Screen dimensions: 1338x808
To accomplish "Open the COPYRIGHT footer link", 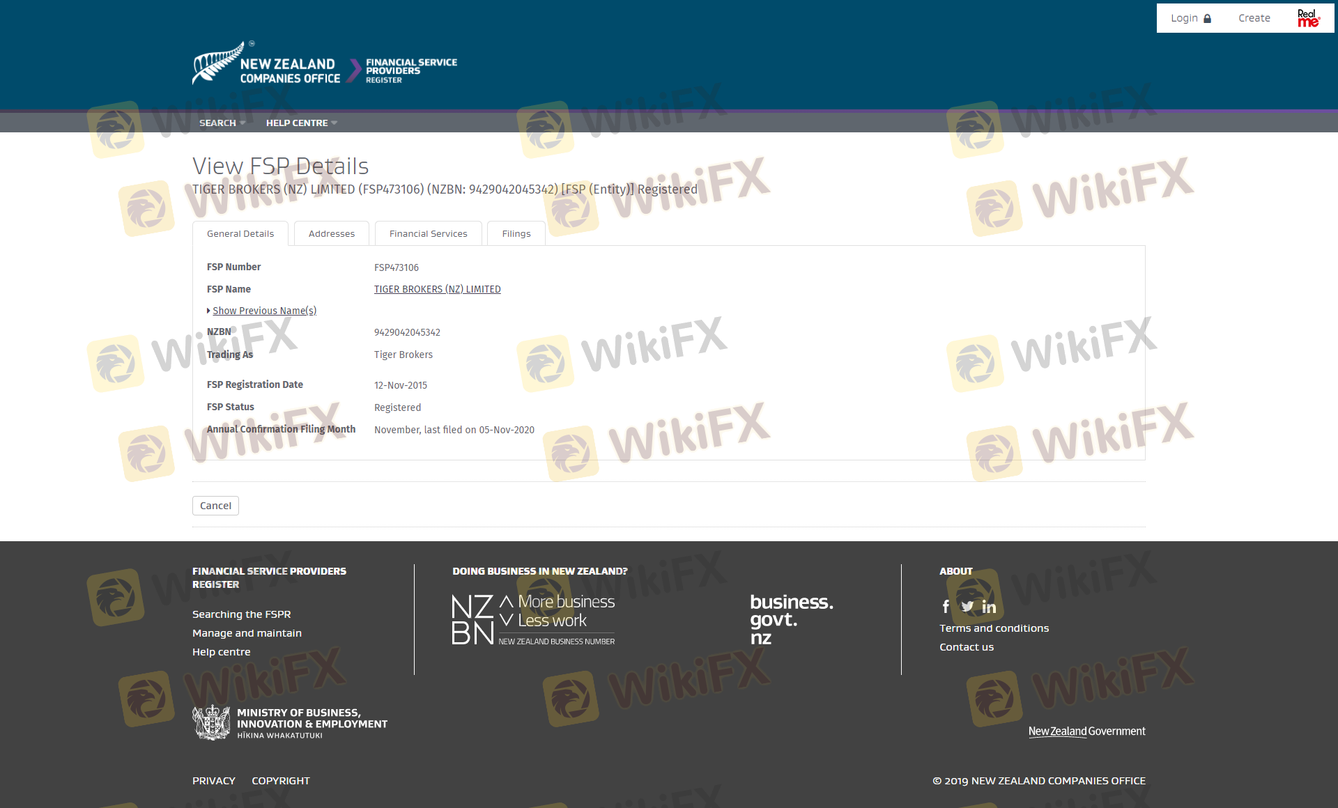I will pos(281,781).
